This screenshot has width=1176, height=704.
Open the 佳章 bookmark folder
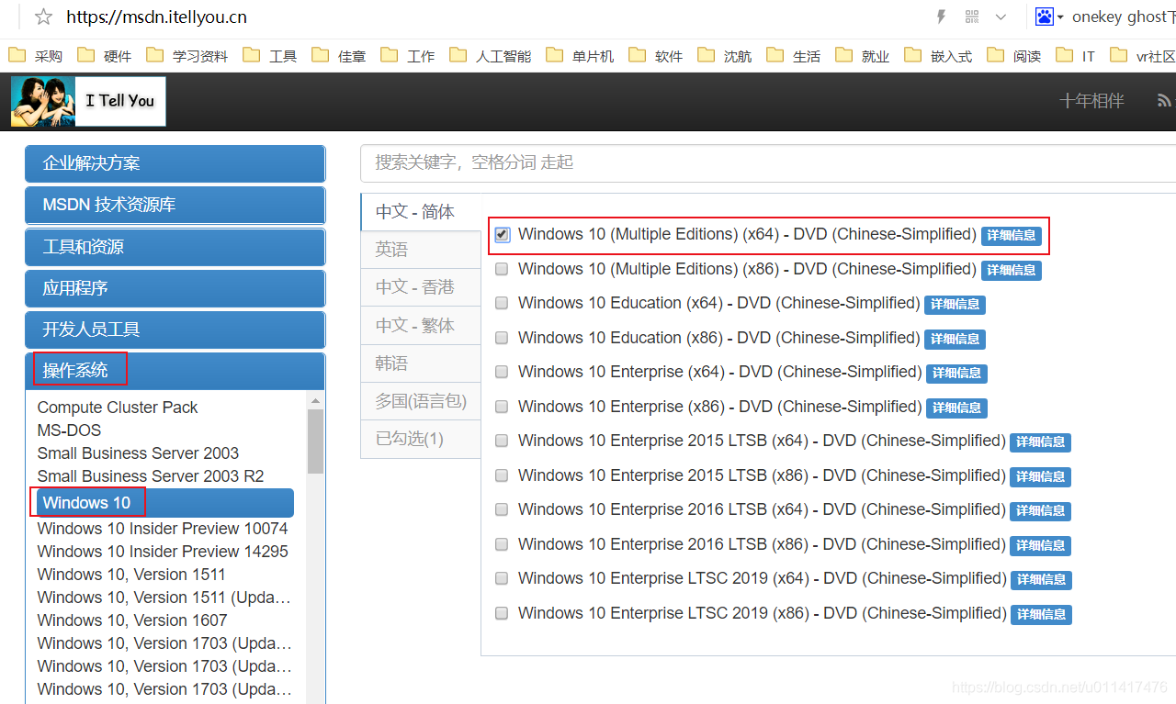(339, 56)
